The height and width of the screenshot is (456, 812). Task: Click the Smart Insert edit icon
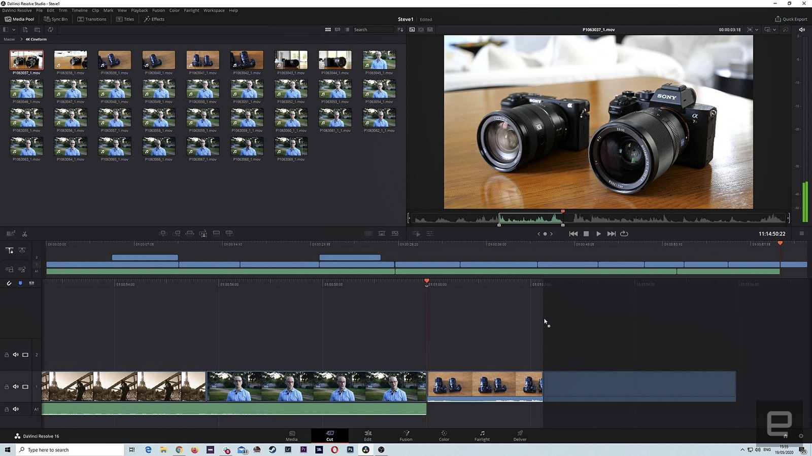163,233
